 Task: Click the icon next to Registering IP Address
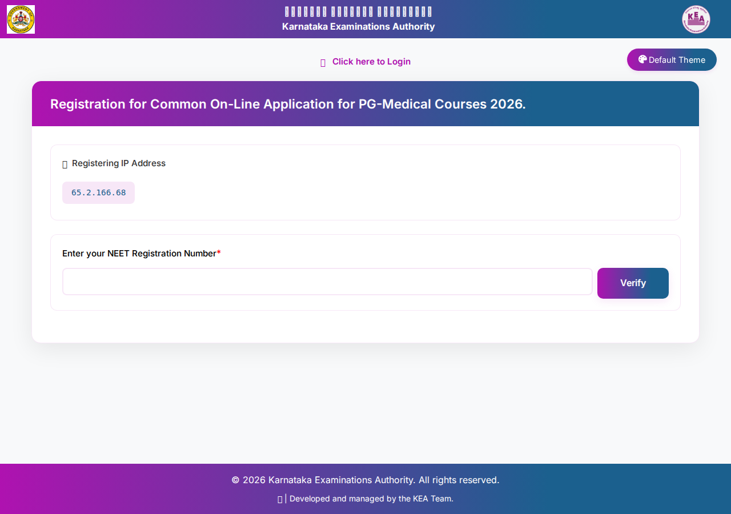click(x=65, y=164)
